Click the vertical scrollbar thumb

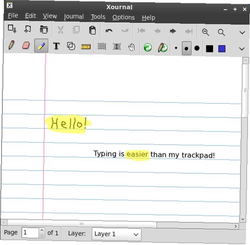[245, 90]
